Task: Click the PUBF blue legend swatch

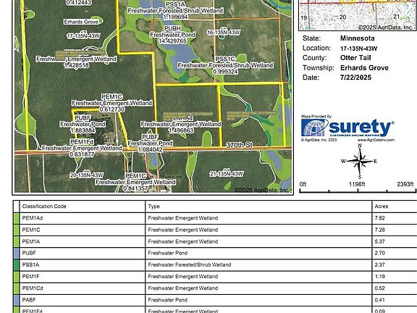Action: click(x=17, y=253)
